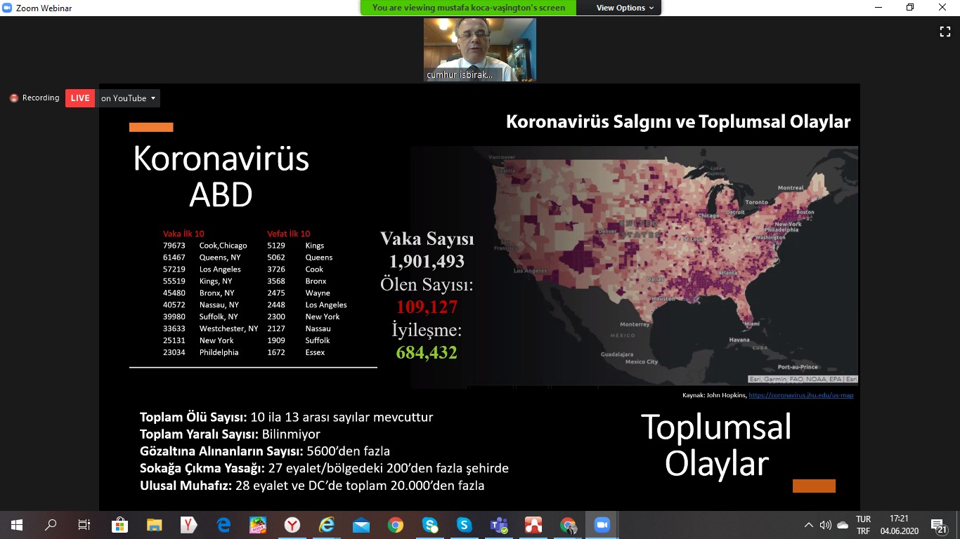960x539 pixels.
Task: Open Microsoft Edge from the taskbar
Action: tap(223, 525)
